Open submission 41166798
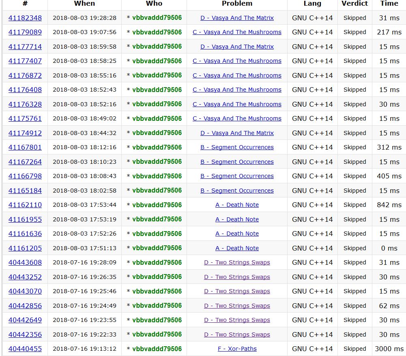This screenshot has height=356, width=406. point(25,176)
